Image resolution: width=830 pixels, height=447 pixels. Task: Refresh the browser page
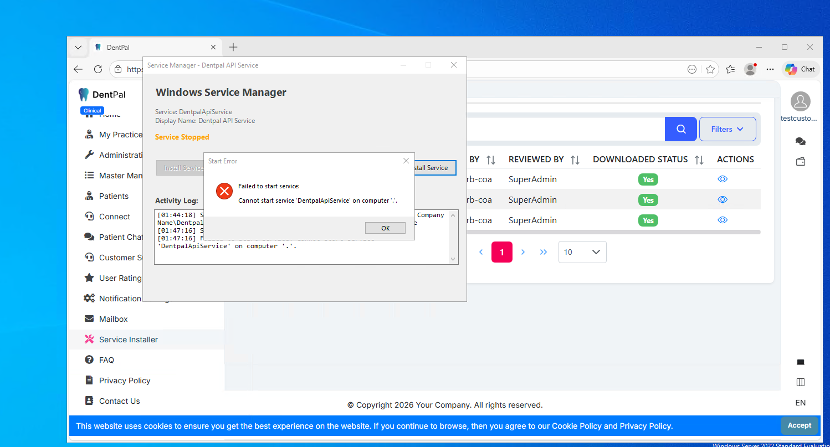coord(98,69)
